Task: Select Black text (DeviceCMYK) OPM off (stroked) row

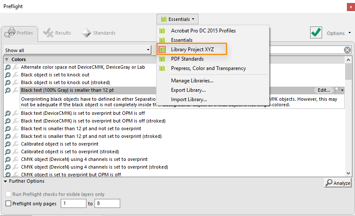Action: pyautogui.click(x=93, y=121)
